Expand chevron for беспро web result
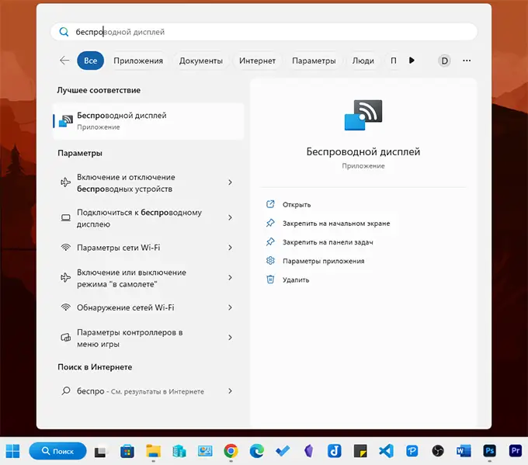 (230, 391)
